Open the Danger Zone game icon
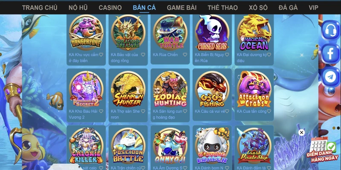Viewport: 341px width, 170px height. [86, 32]
